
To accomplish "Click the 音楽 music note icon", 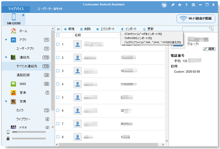I will (x=13, y=93).
